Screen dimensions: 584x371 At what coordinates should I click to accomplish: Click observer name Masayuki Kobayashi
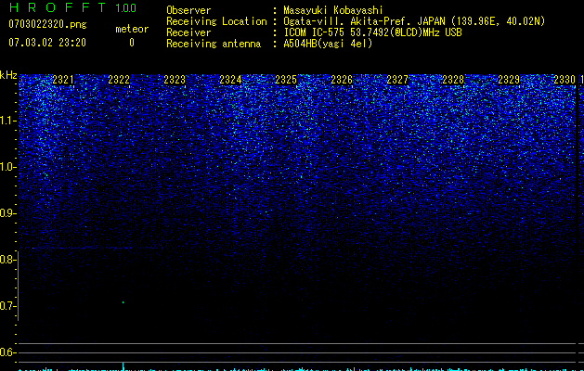pos(333,10)
